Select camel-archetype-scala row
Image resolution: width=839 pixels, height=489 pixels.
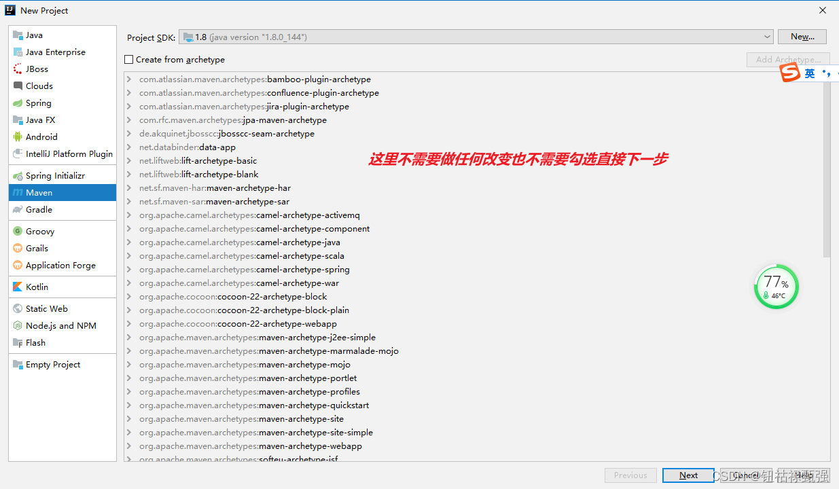tap(474, 256)
